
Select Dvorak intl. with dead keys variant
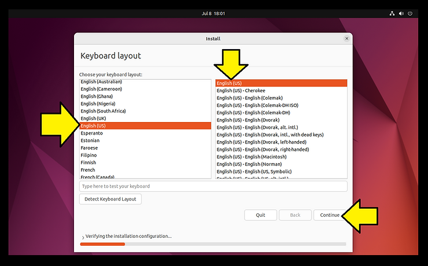point(281,135)
